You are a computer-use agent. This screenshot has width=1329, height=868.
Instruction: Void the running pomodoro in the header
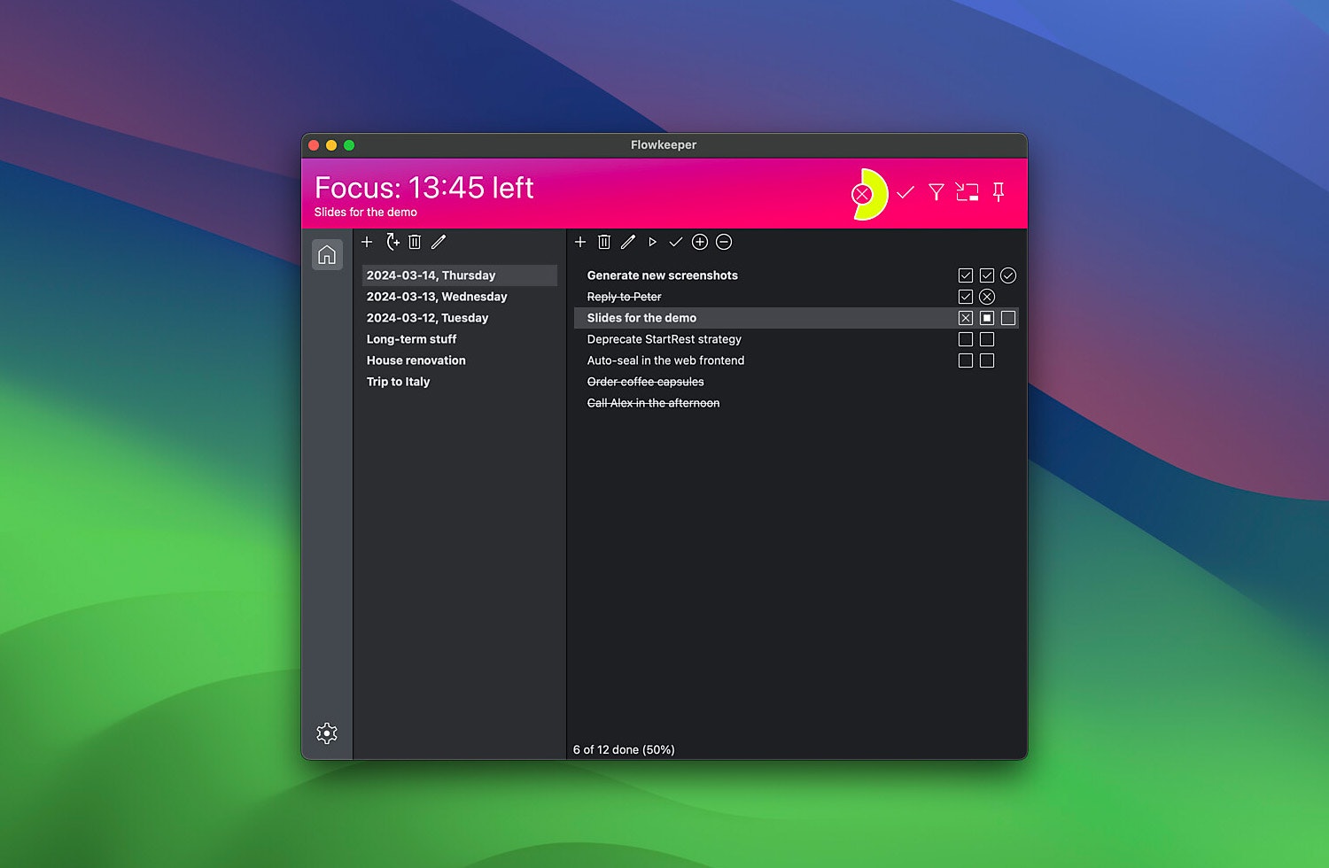[x=862, y=193]
